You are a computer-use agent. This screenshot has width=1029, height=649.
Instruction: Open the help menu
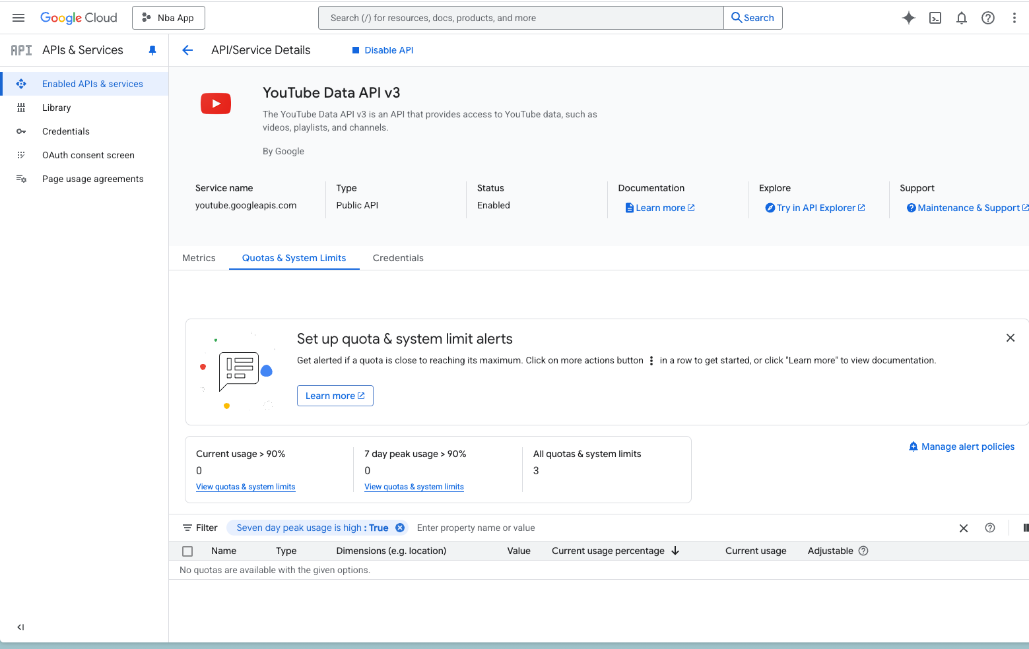pyautogui.click(x=988, y=18)
